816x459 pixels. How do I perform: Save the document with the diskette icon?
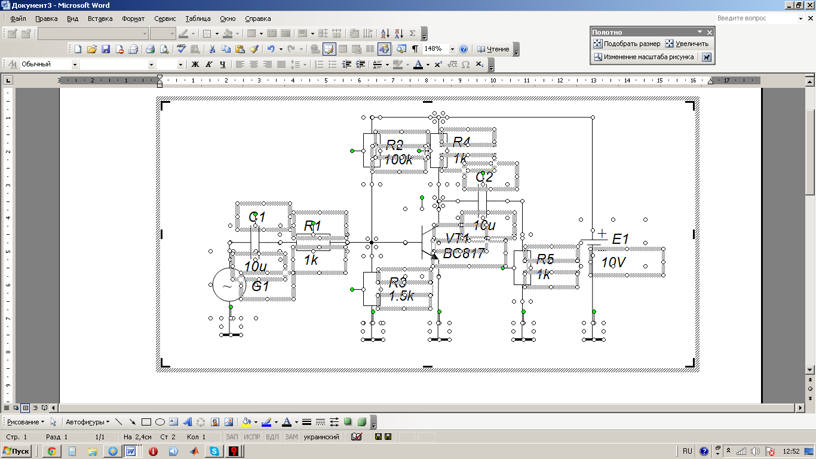(x=106, y=49)
